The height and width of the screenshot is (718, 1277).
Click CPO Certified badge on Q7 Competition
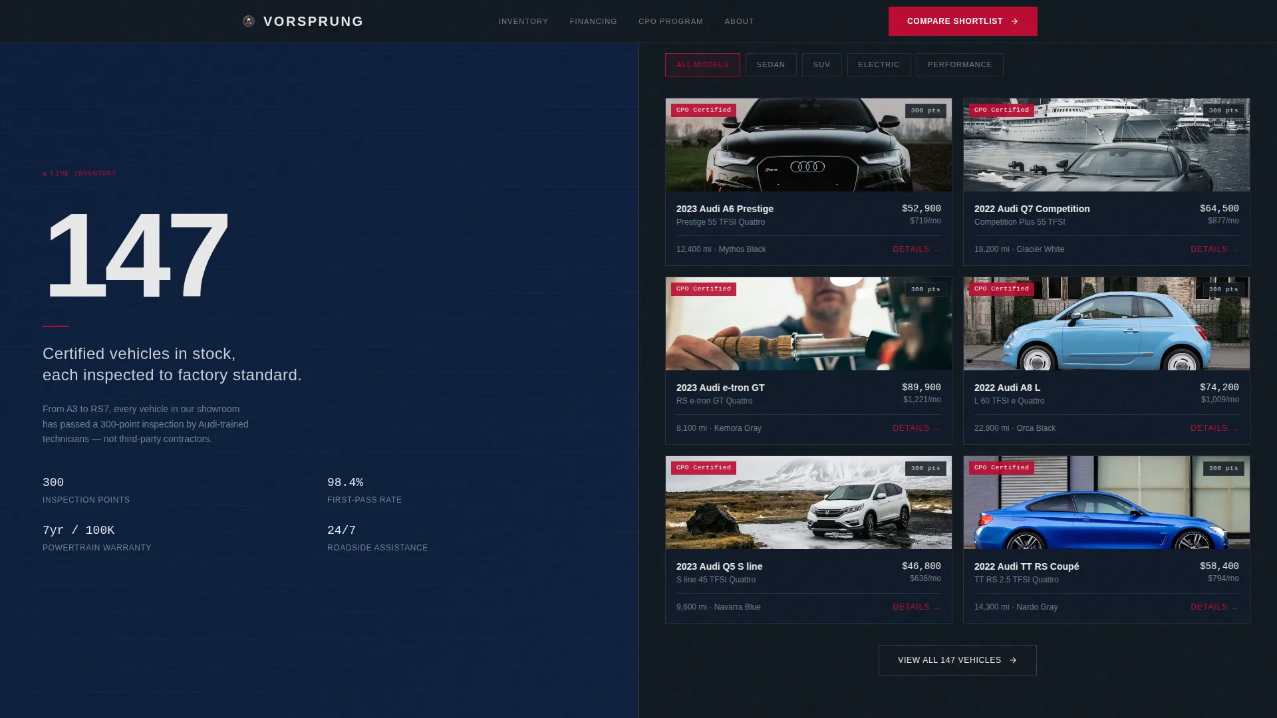[x=1002, y=110]
